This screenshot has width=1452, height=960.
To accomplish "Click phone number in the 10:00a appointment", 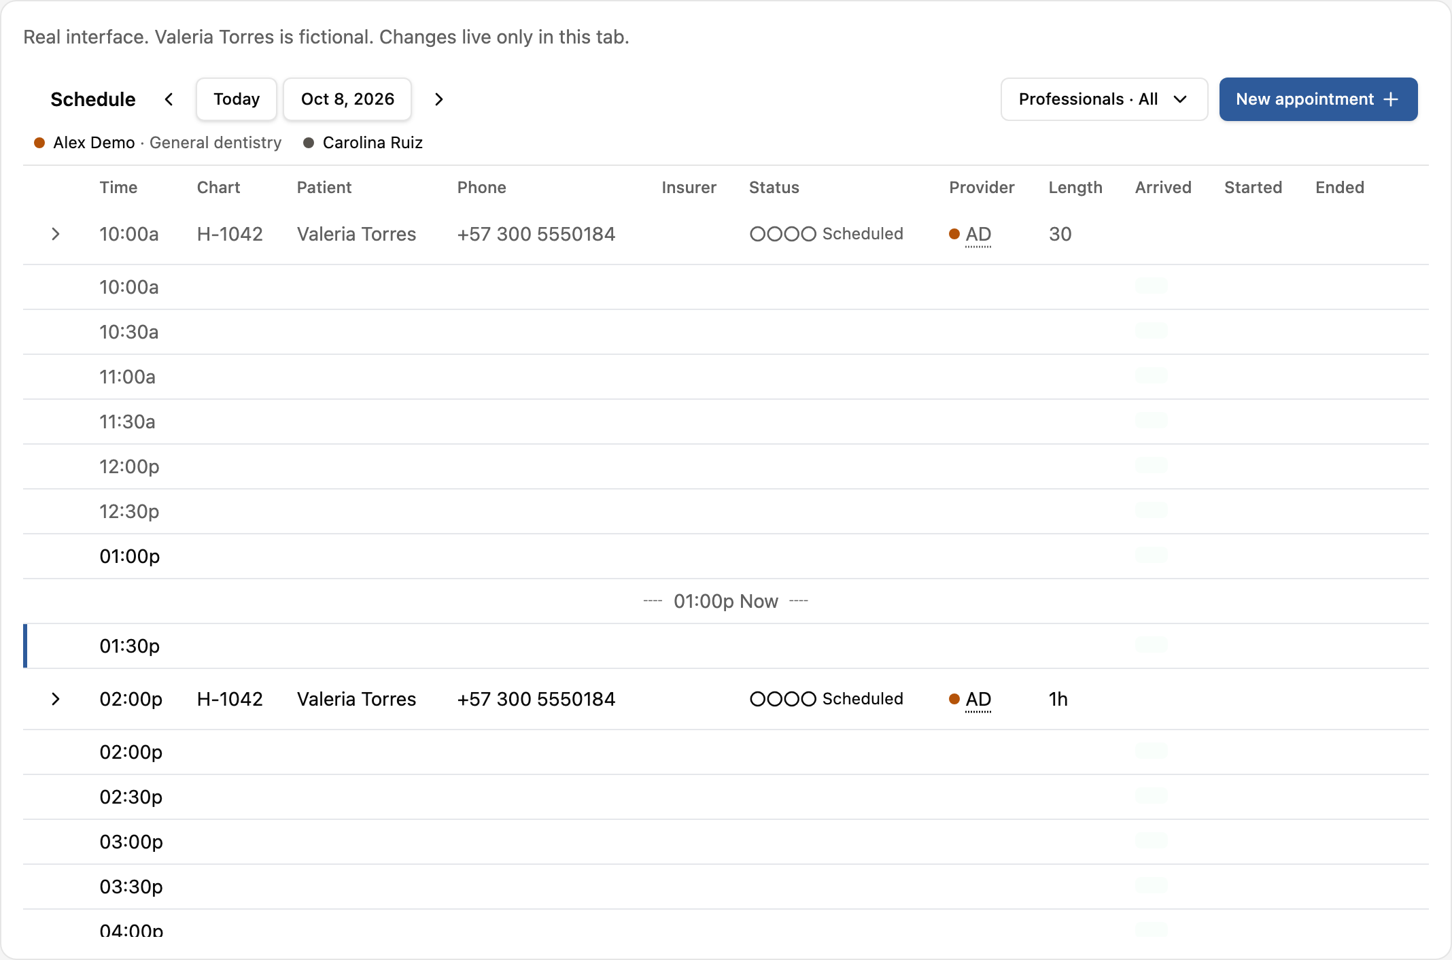I will pos(536,234).
